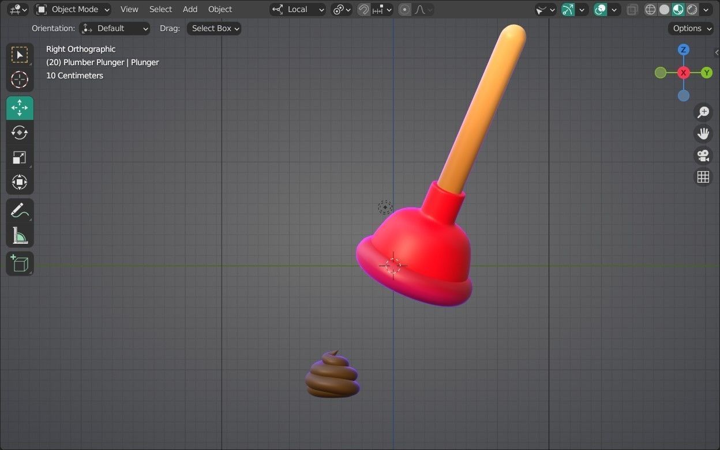Toggle snapping with the magnet icon

[363, 9]
